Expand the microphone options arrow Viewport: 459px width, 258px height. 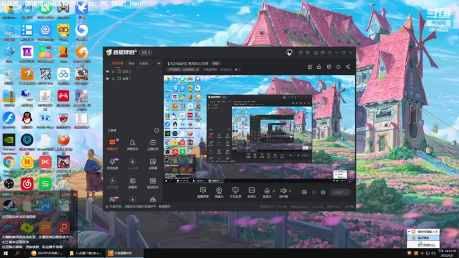tap(274, 191)
